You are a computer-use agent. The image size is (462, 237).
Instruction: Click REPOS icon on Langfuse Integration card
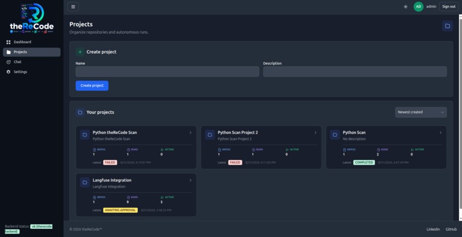(94, 197)
